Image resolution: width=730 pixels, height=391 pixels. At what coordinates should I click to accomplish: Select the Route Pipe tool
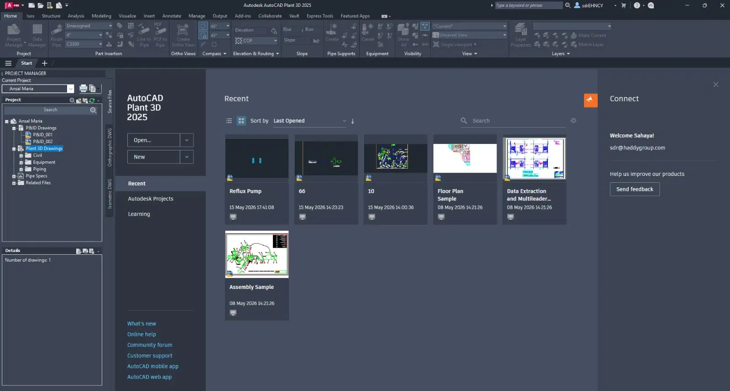(57, 36)
